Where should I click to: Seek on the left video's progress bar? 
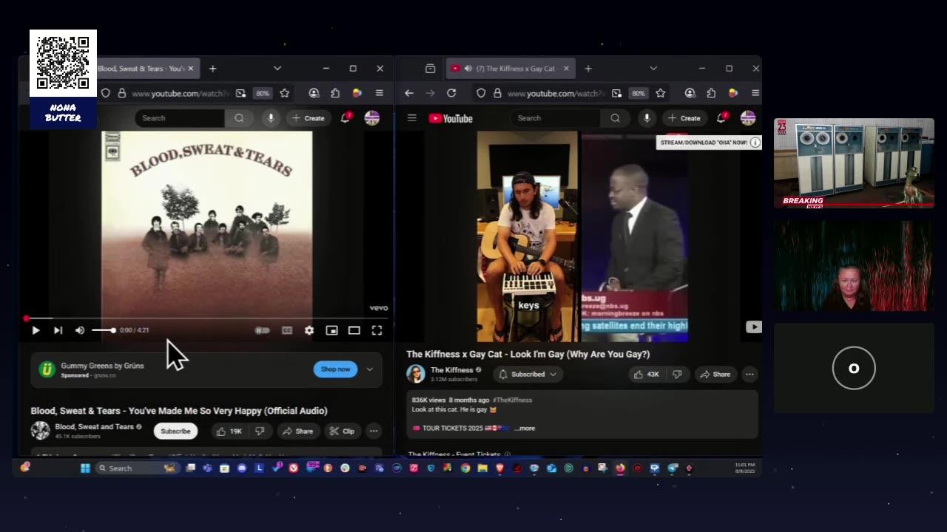(206, 318)
